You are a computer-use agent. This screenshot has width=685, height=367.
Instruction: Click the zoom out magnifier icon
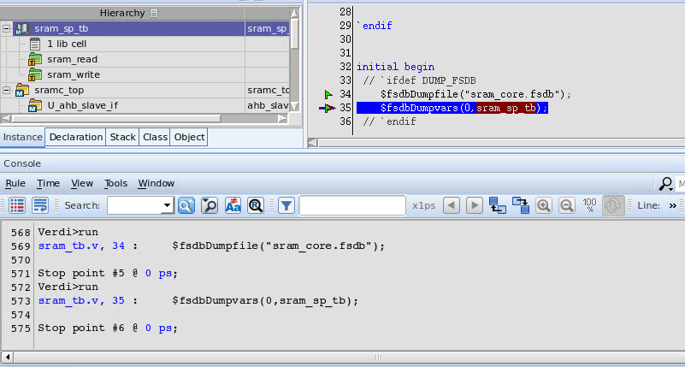pyautogui.click(x=566, y=205)
